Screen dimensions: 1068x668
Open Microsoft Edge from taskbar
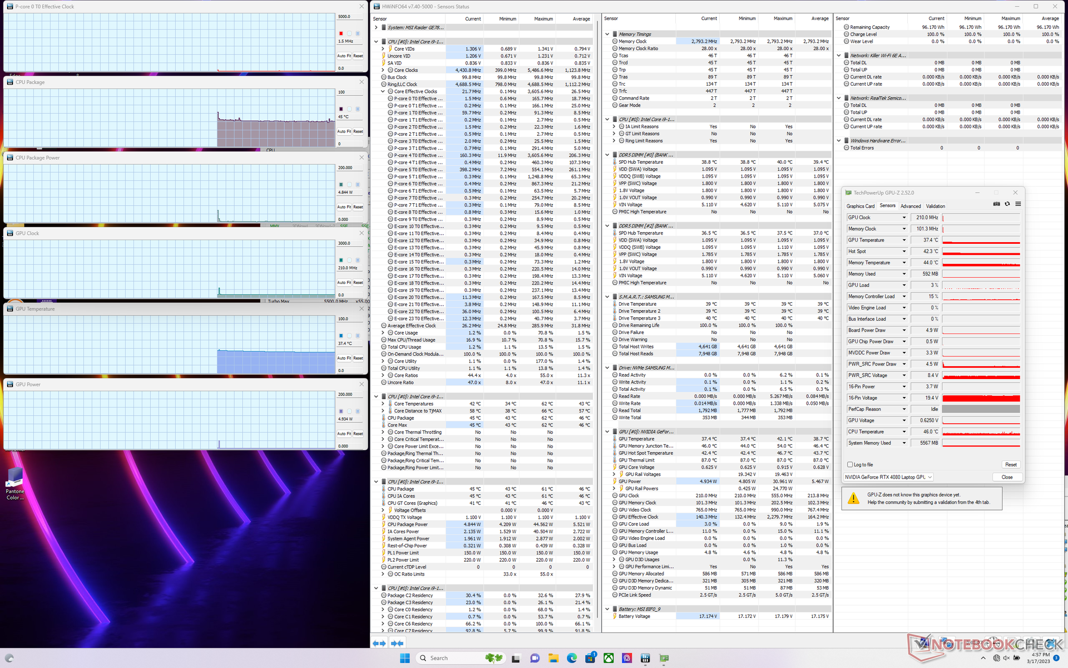(x=571, y=658)
